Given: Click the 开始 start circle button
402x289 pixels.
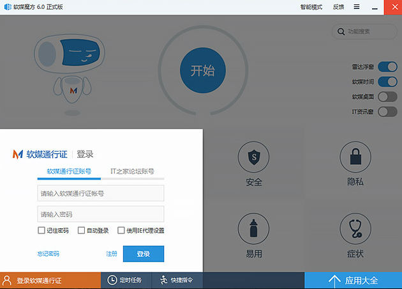Looking at the screenshot, I should pos(203,70).
